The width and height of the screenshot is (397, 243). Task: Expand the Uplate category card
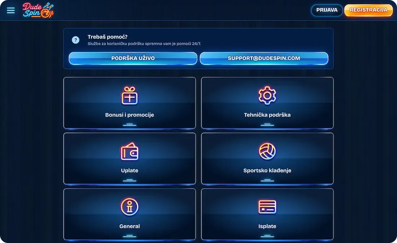click(x=129, y=159)
